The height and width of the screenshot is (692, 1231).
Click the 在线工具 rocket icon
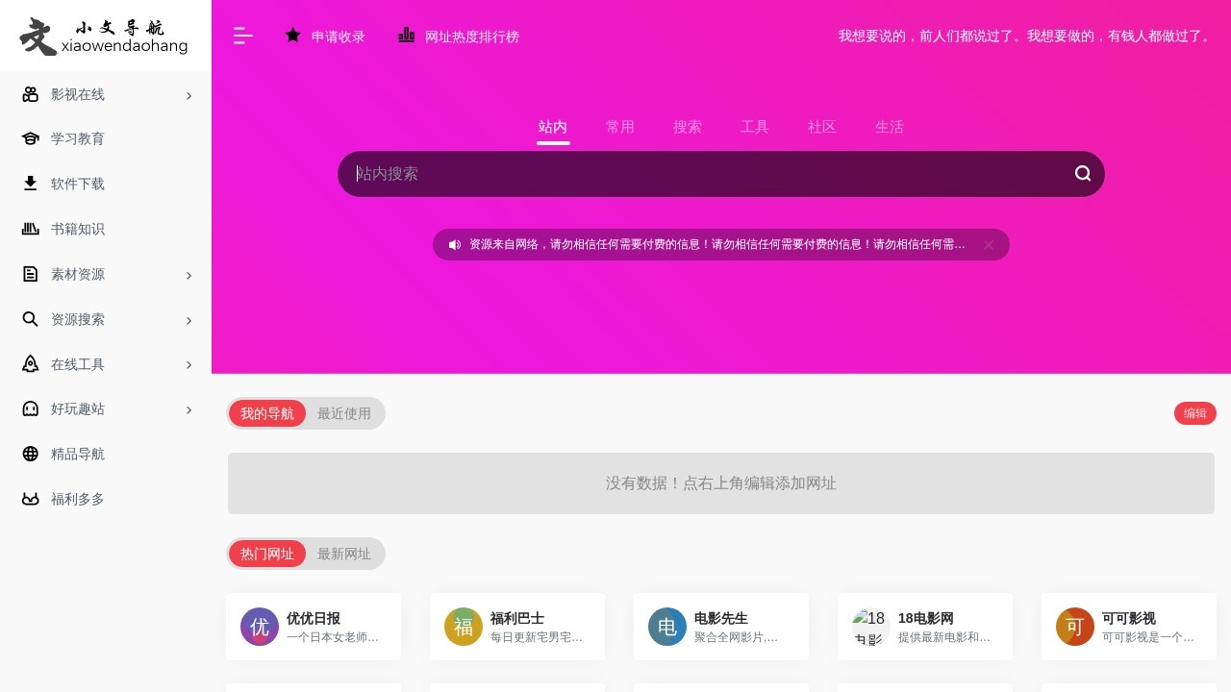click(30, 364)
